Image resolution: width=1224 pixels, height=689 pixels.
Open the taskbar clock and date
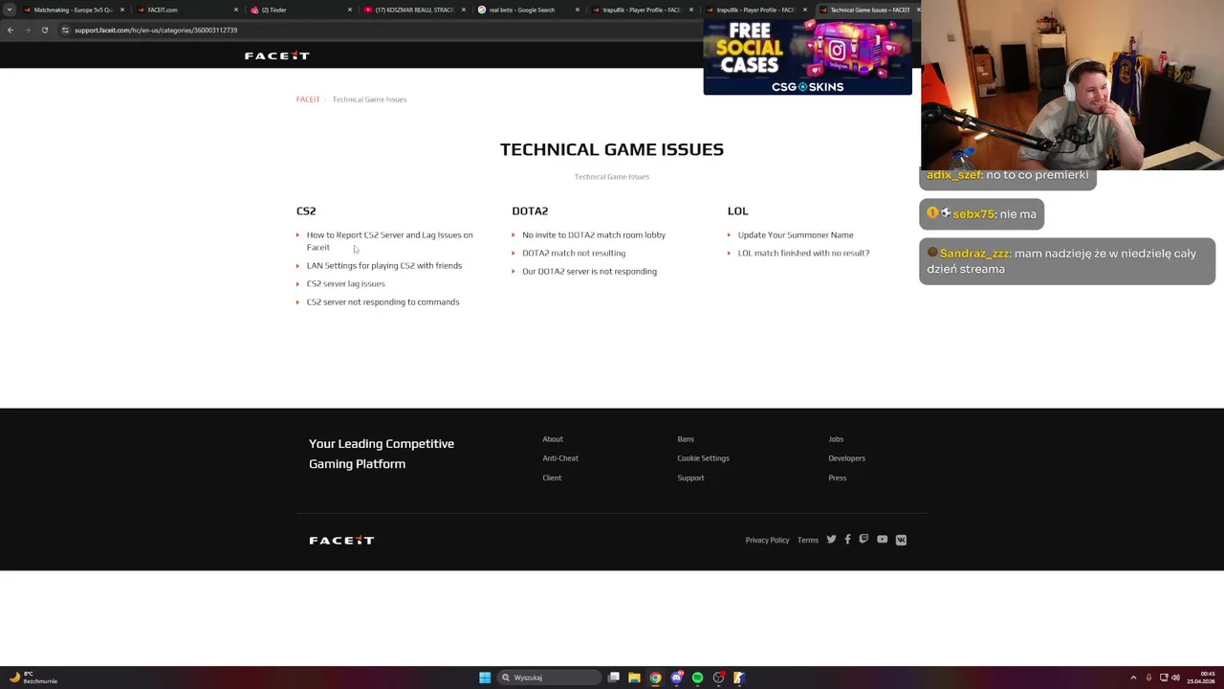coord(1201,678)
